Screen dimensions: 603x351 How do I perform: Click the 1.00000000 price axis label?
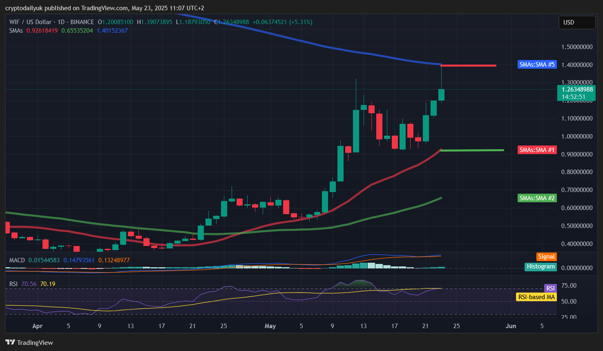tap(577, 136)
